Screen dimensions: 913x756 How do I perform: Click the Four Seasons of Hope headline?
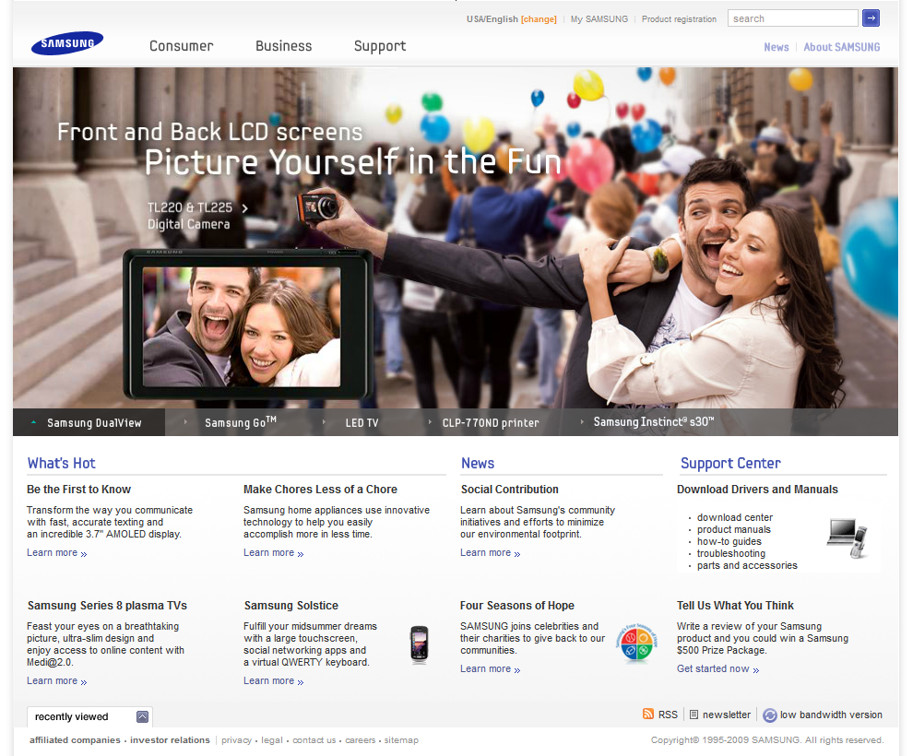click(x=517, y=606)
